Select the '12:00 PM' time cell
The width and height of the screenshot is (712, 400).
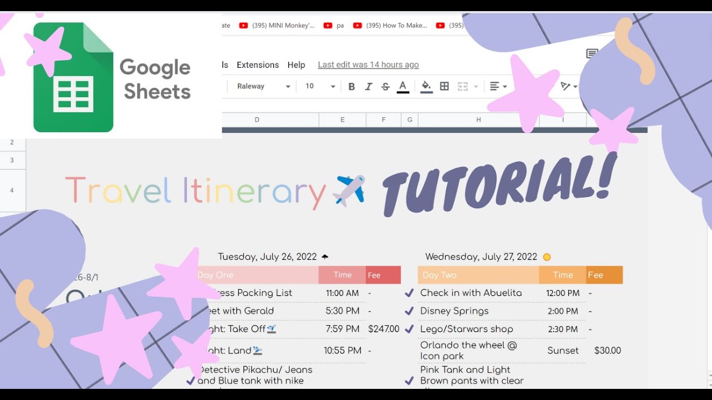coord(562,293)
